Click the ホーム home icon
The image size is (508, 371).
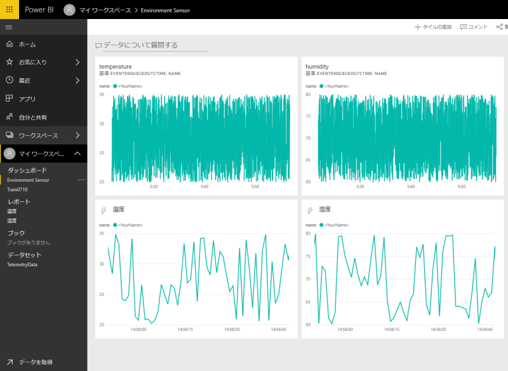point(9,44)
